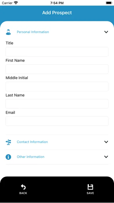Viewport: 114px width, 203px height.
Task: Tap the BACK button label
Action: (x=23, y=193)
